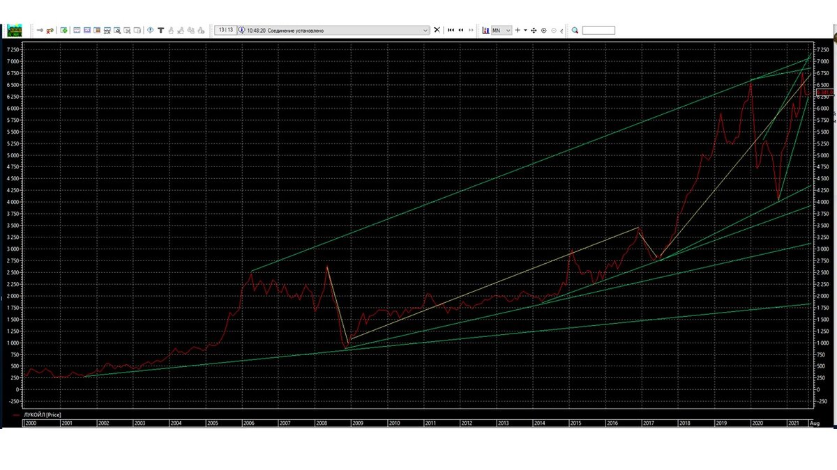The width and height of the screenshot is (837, 470).
Task: Click the 2015 year label on time axis
Action: 575,423
